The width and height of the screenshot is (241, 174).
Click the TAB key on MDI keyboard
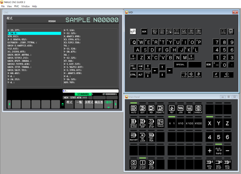(140, 67)
